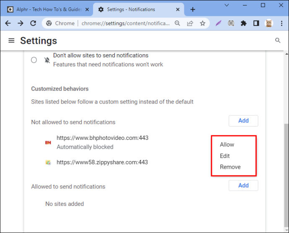This screenshot has width=289, height=233.
Task: Maximize the Chrome window
Action: coord(263,5)
